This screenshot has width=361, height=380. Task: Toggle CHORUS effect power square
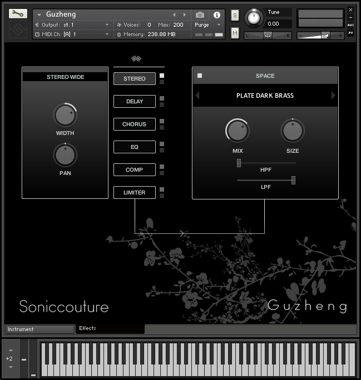click(162, 121)
